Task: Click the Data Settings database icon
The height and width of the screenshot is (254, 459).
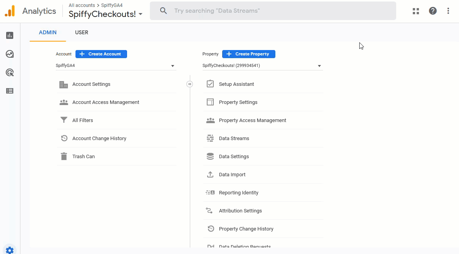Action: point(210,157)
